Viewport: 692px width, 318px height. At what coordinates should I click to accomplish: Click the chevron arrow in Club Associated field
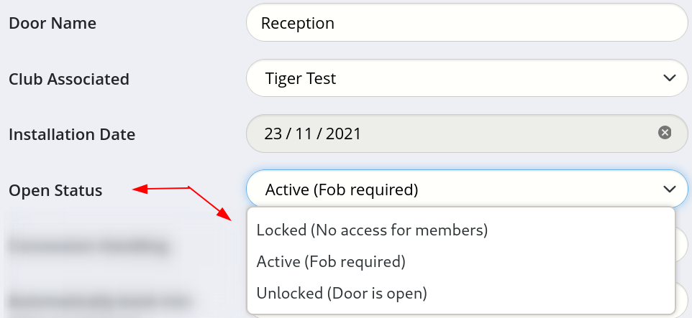[x=670, y=78]
